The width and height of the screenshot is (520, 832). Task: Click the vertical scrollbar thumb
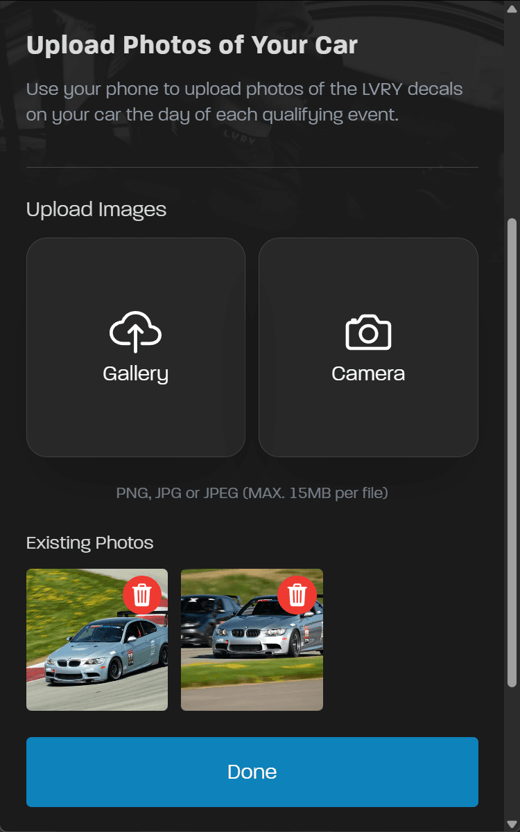(x=512, y=453)
